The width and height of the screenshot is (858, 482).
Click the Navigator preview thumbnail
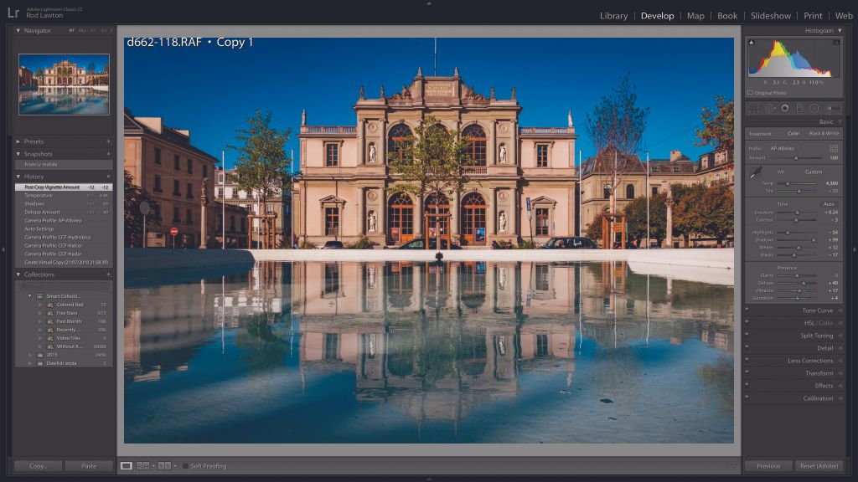click(63, 85)
